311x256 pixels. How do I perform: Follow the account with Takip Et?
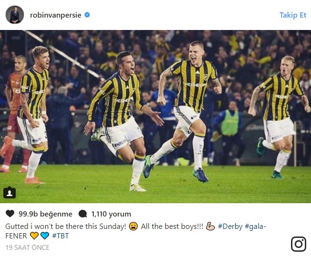(x=293, y=15)
